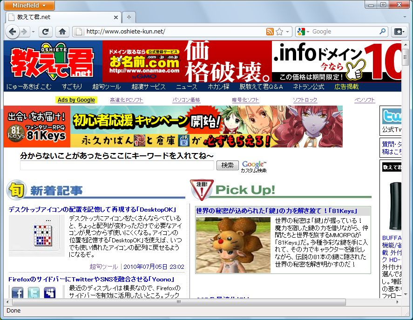The image size is (413, 320).
Task: Click the DesktopOK article thumbnail
Action: [x=37, y=235]
